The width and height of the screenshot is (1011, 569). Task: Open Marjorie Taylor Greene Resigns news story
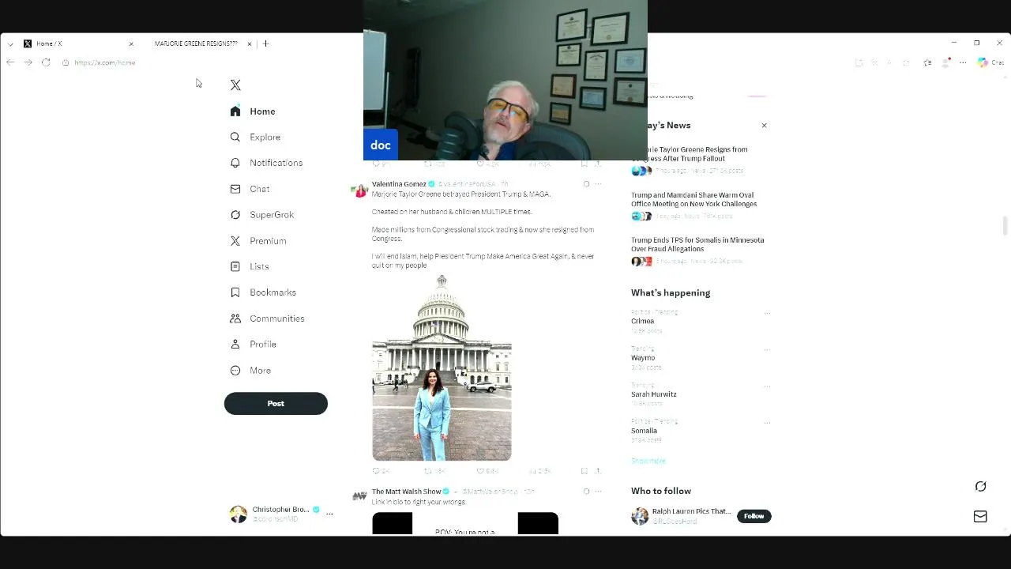pos(699,159)
